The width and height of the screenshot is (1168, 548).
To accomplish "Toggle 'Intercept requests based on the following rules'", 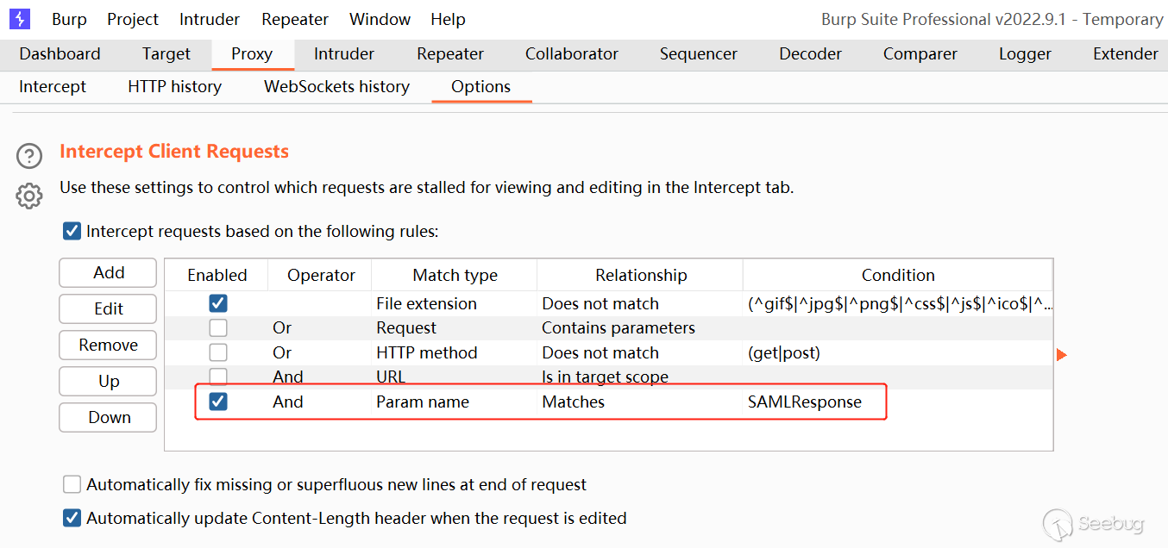I will pos(72,231).
